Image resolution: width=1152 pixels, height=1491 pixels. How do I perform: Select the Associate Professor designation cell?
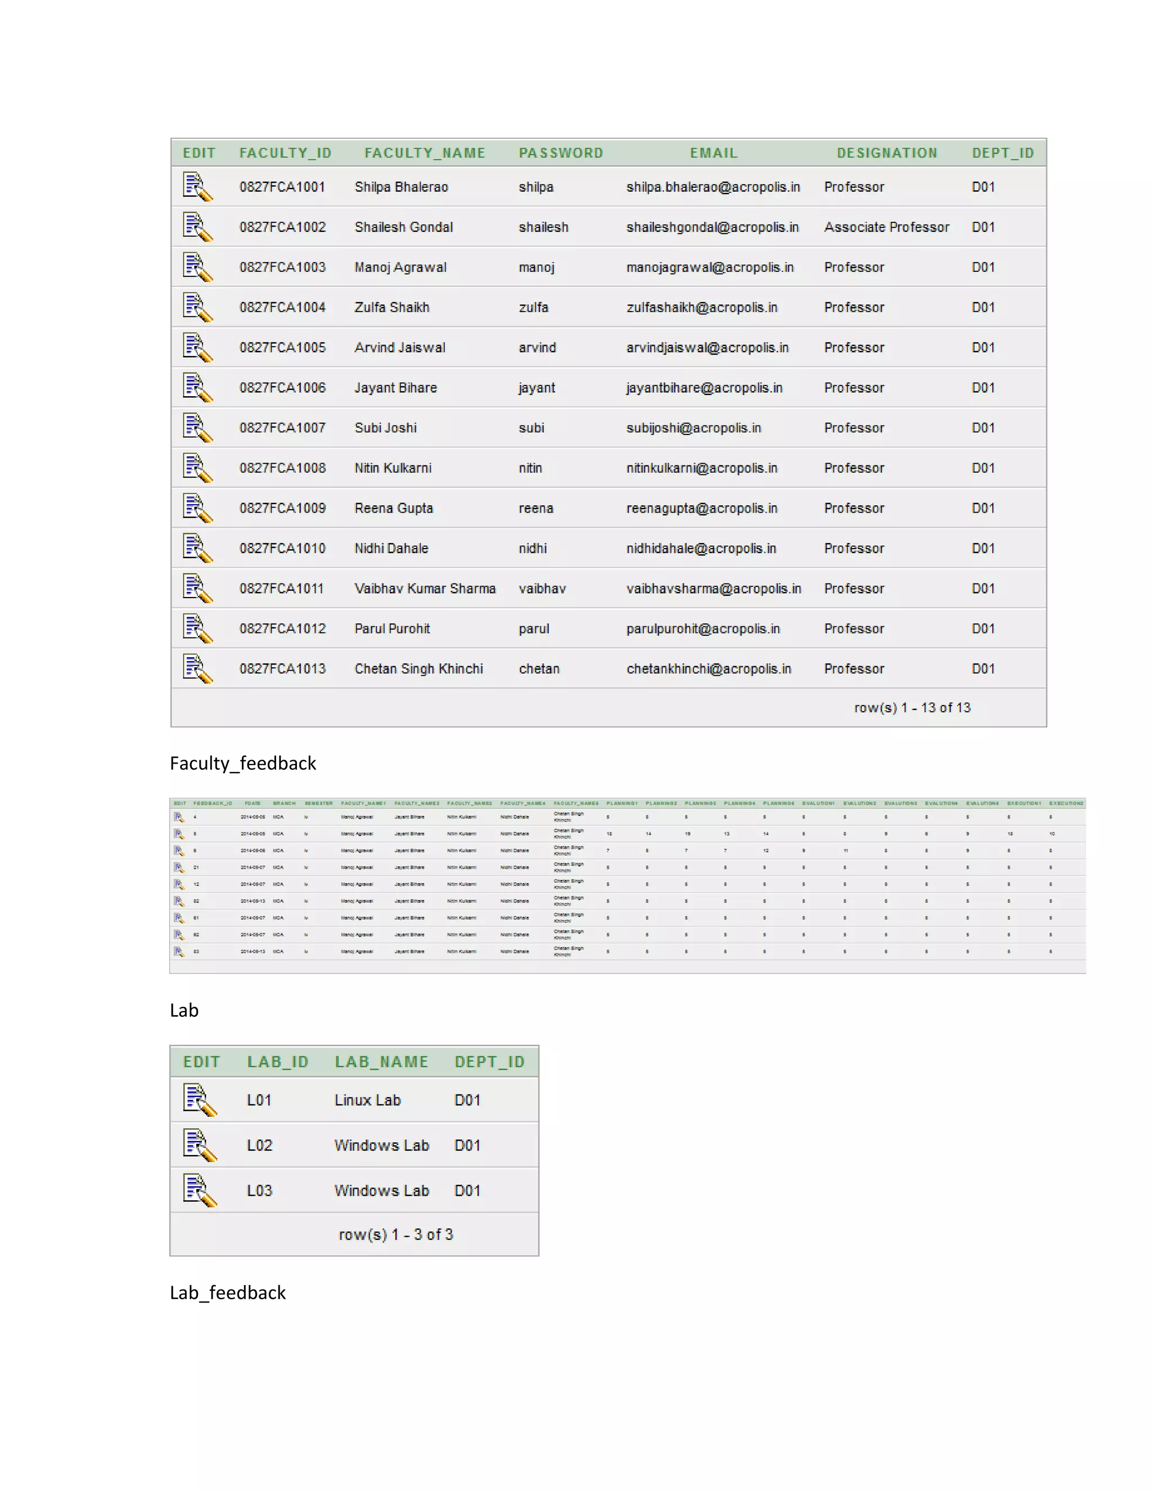(886, 227)
